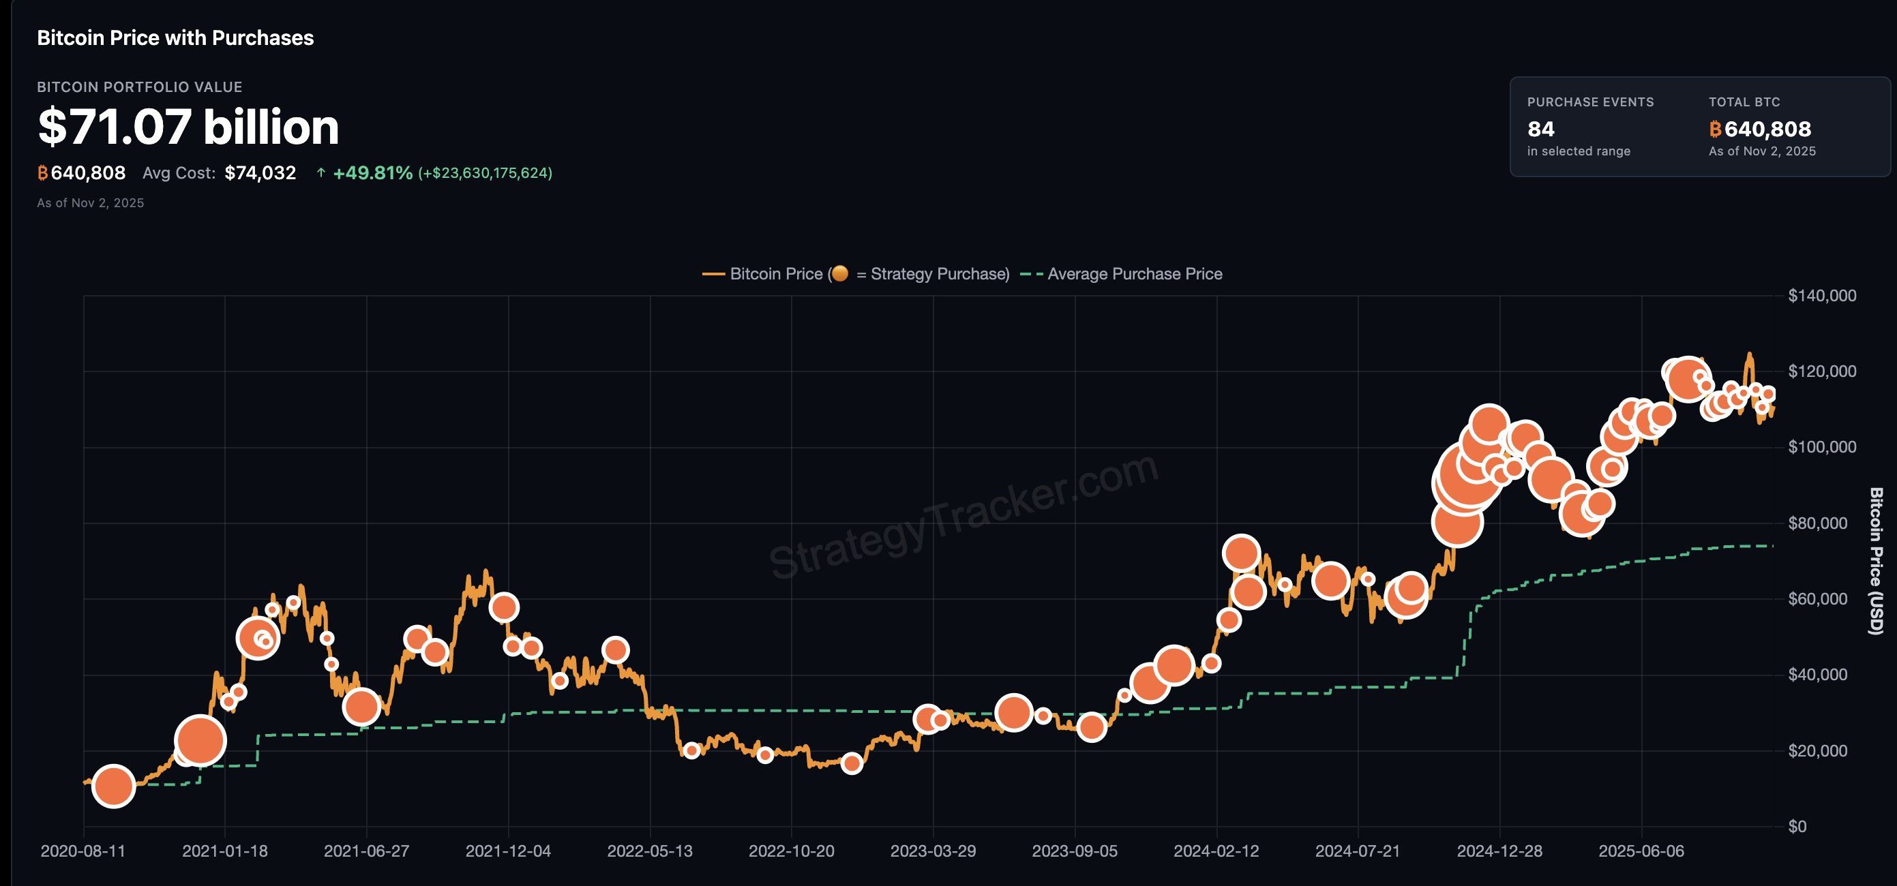Viewport: 1897px width, 886px height.
Task: Click the orange Bitcoin ₿ symbol beside 640,808
Action: (42, 174)
